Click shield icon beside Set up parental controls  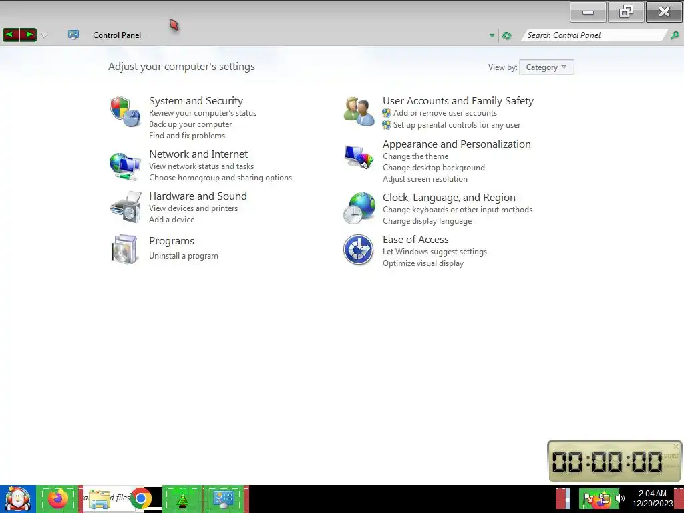(387, 125)
